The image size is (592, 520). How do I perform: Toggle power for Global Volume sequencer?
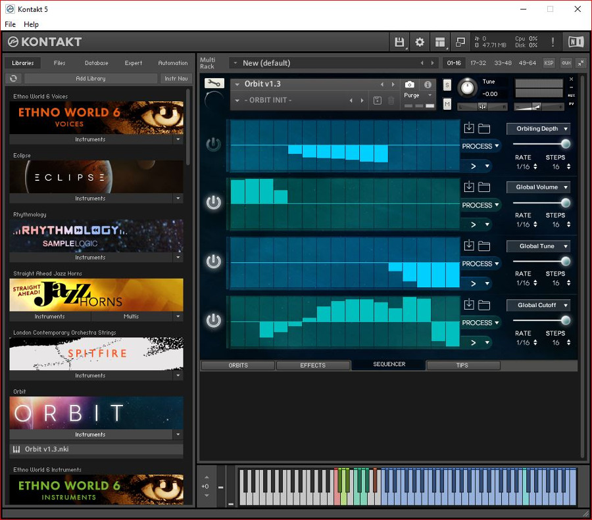tap(213, 202)
